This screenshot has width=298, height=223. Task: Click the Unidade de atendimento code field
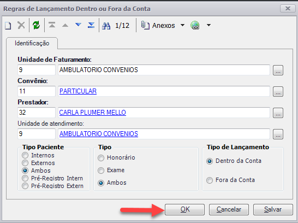coord(37,134)
